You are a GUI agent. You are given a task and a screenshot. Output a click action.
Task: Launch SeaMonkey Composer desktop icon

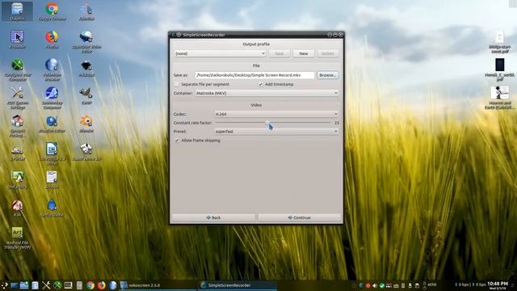52,98
